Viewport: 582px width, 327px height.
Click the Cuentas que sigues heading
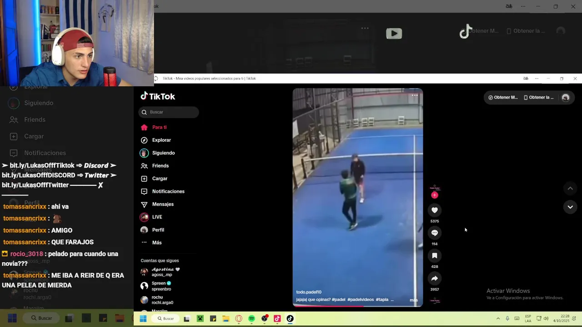click(160, 261)
